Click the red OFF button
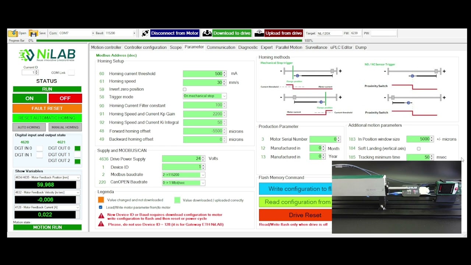 (65, 98)
